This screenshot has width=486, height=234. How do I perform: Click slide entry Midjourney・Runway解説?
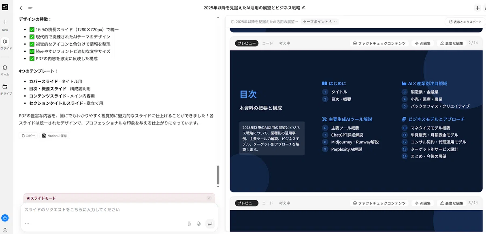[x=355, y=142]
